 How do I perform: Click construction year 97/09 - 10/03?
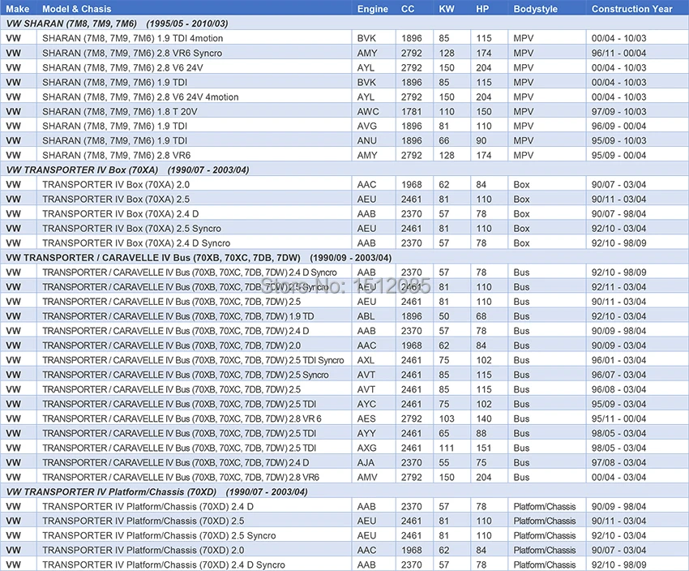pos(618,111)
